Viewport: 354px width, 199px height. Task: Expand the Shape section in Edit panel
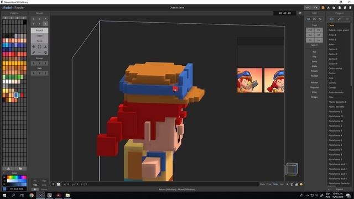(314, 97)
